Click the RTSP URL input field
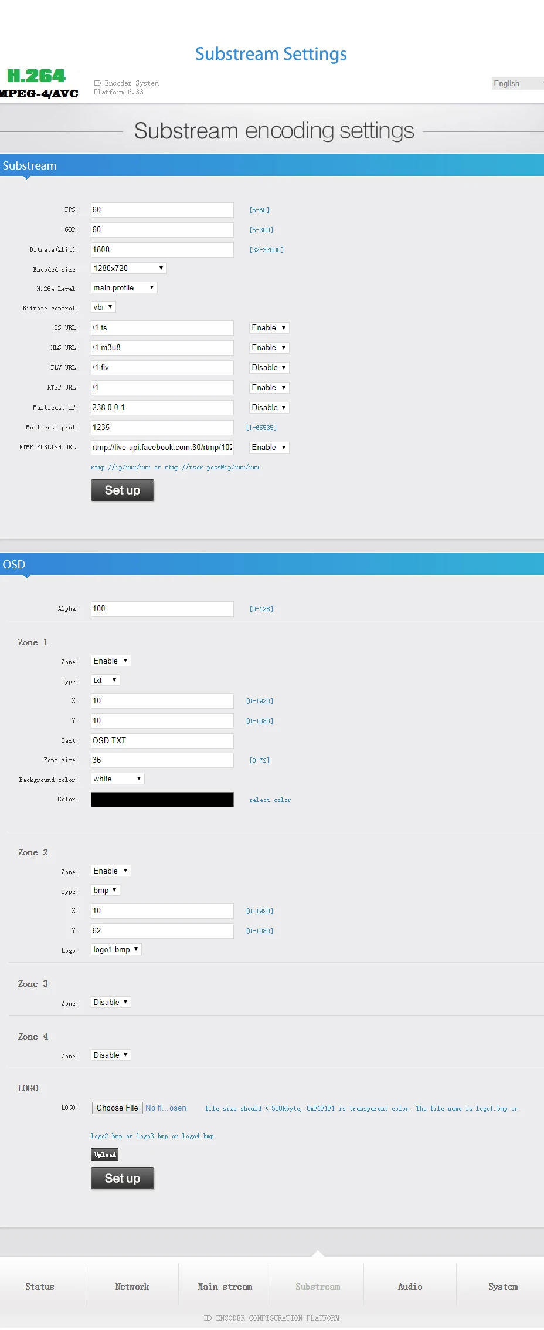The height and width of the screenshot is (1330, 544). click(x=162, y=388)
